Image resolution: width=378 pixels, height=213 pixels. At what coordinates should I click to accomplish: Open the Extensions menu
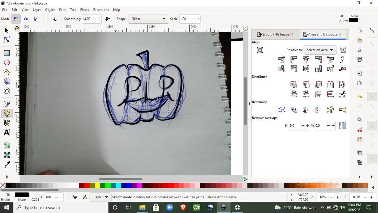(101, 10)
